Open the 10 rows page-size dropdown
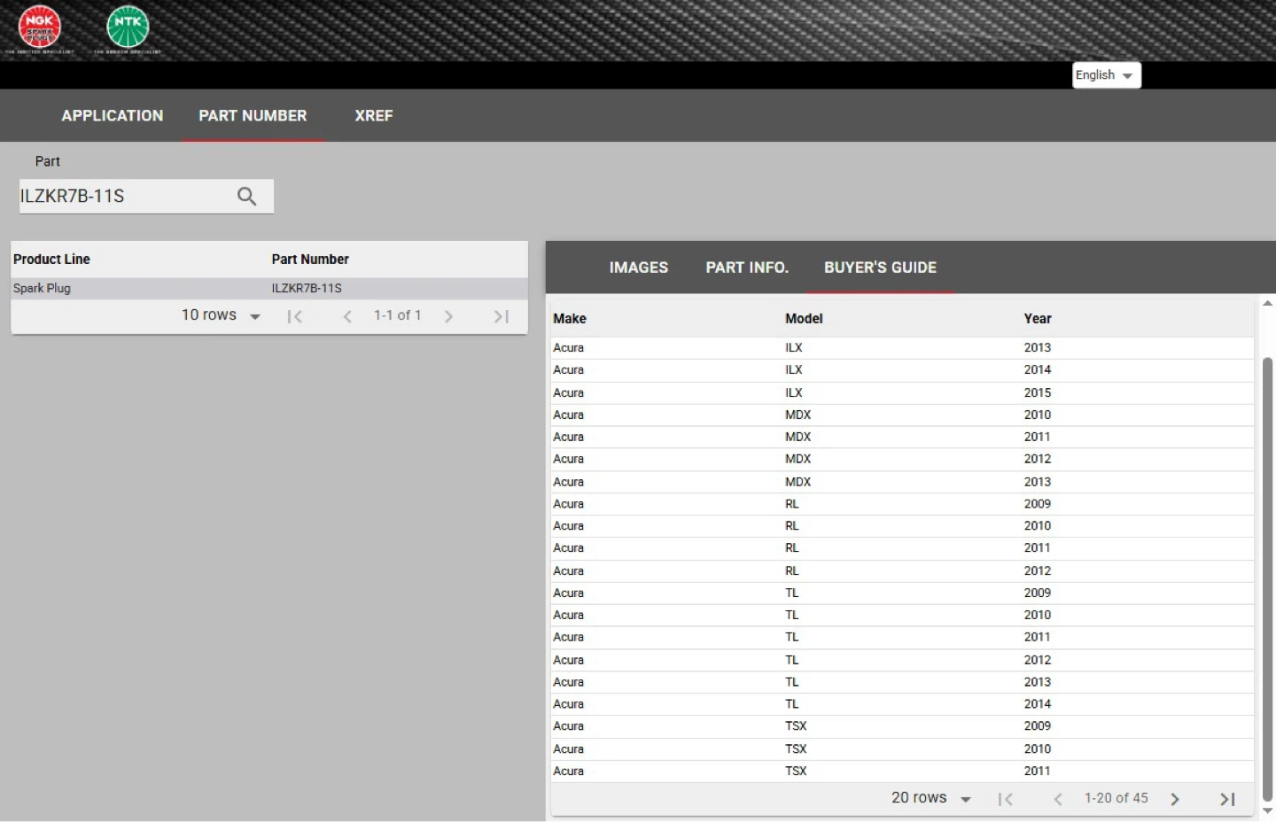This screenshot has height=822, width=1276. click(221, 315)
